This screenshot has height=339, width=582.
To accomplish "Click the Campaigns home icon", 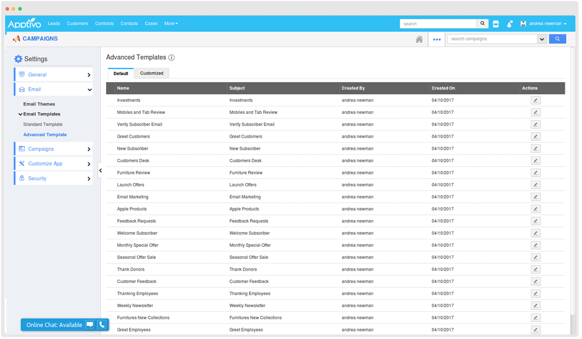I will pos(419,39).
